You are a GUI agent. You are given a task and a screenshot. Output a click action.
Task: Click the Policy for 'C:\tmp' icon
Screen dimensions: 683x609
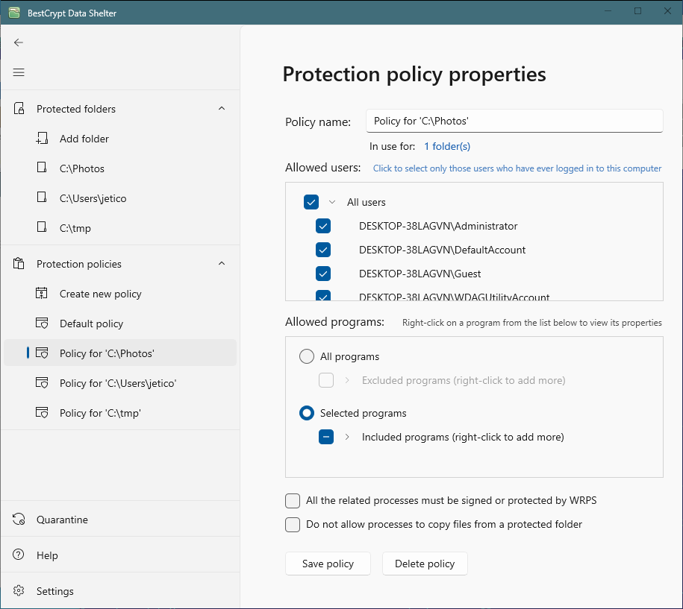pyautogui.click(x=42, y=412)
